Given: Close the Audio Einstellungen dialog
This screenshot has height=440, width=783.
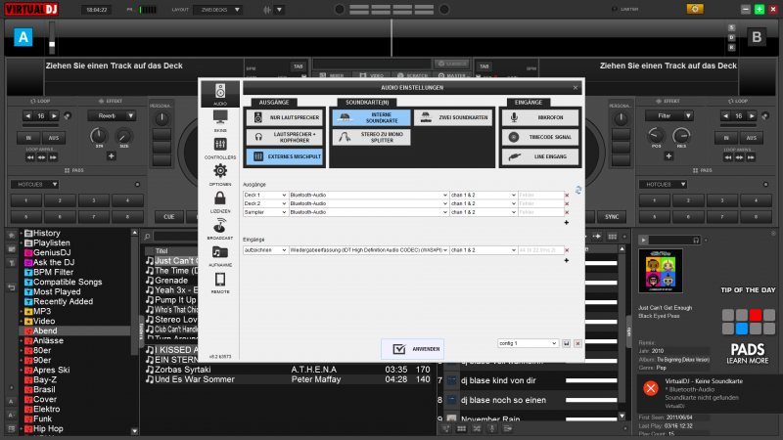Looking at the screenshot, I should pyautogui.click(x=576, y=88).
